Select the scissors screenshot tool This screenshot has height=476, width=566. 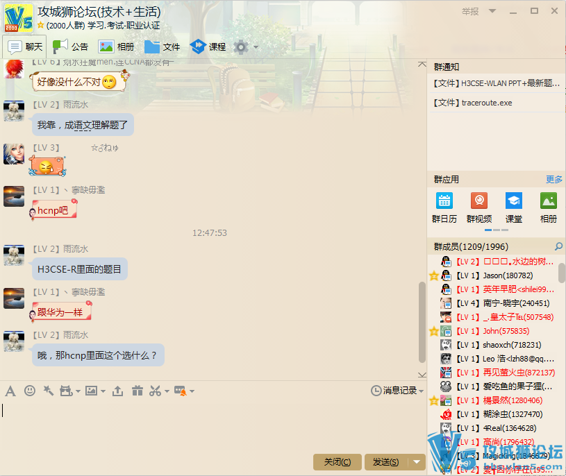click(156, 391)
